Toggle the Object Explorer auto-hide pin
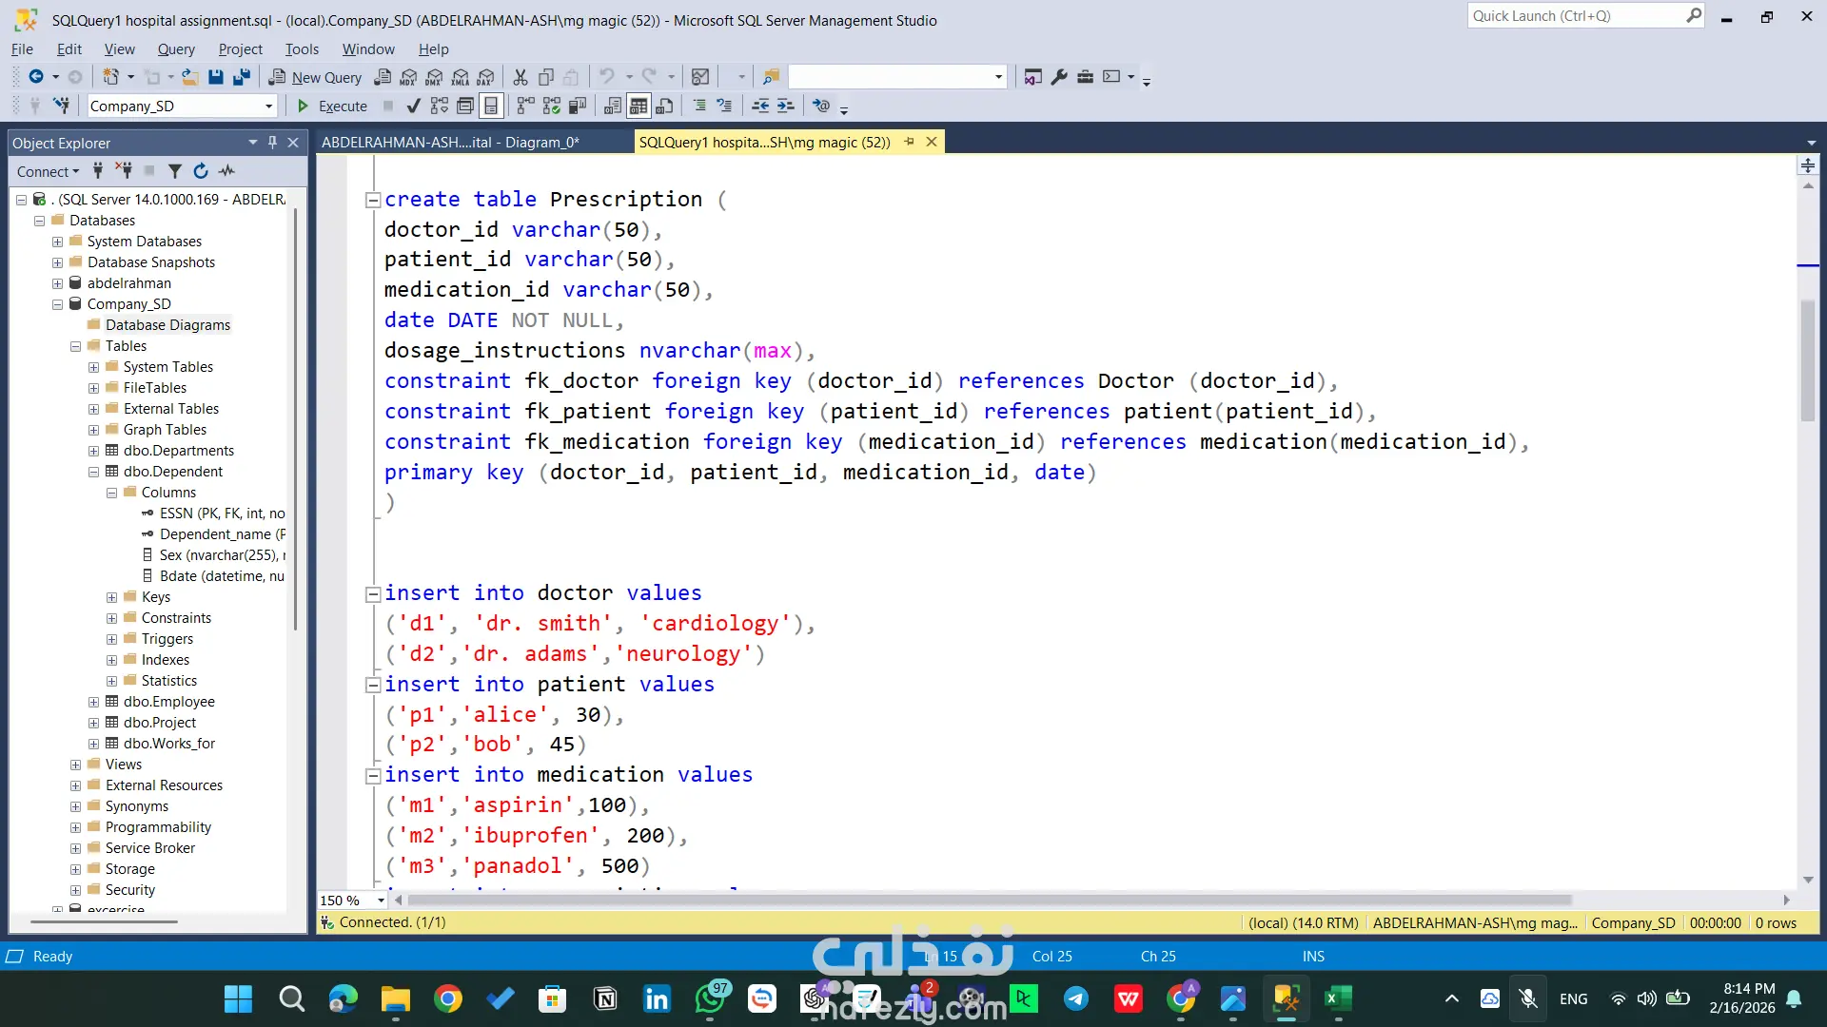Viewport: 1827px width, 1027px height. coord(272,143)
